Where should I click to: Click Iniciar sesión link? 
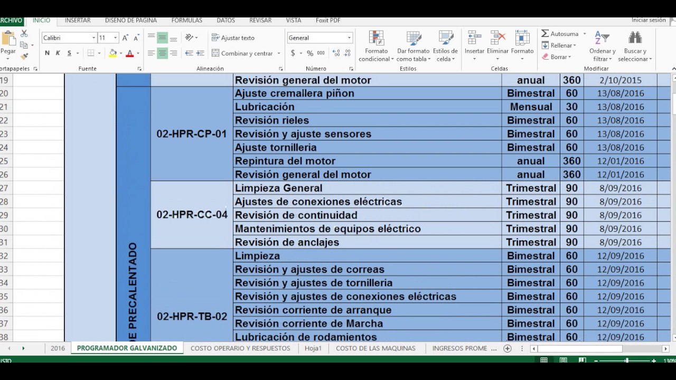649,20
